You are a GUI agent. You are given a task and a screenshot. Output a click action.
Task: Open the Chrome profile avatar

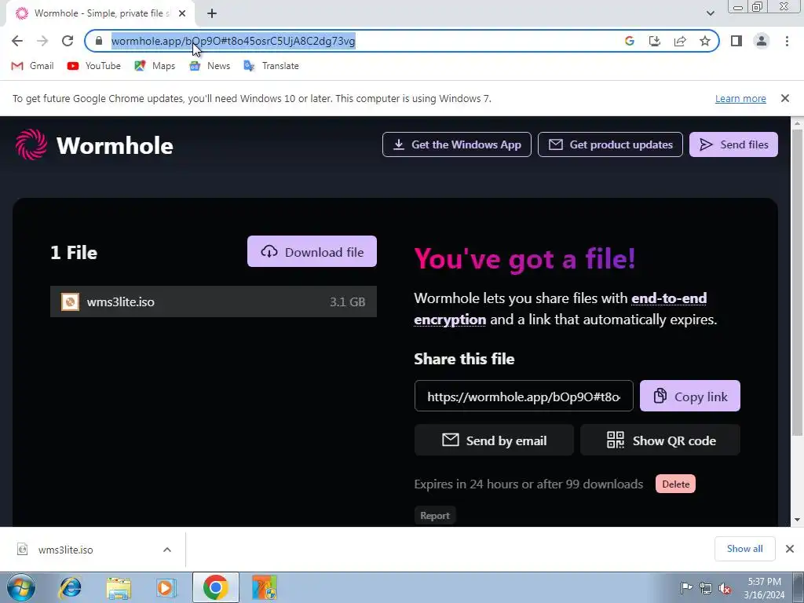click(762, 41)
